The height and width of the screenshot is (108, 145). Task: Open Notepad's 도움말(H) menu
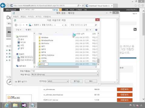[x=47, y=17]
